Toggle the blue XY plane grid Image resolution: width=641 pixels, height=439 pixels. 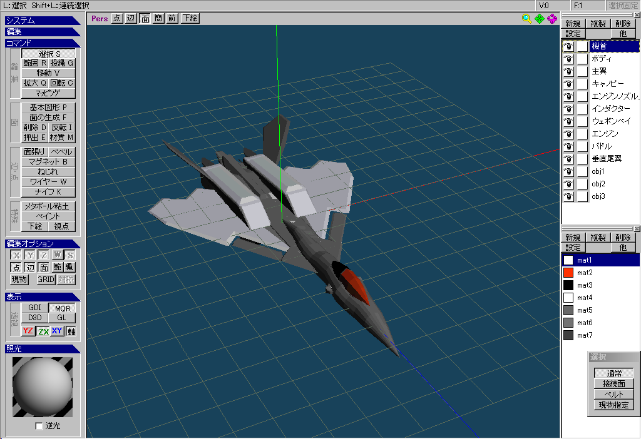click(x=57, y=331)
